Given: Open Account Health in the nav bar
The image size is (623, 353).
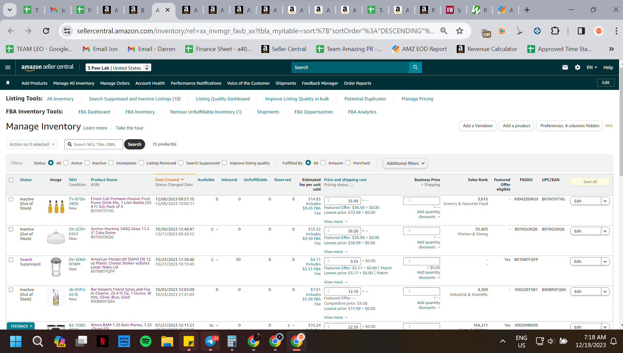Looking at the screenshot, I should pos(150,83).
